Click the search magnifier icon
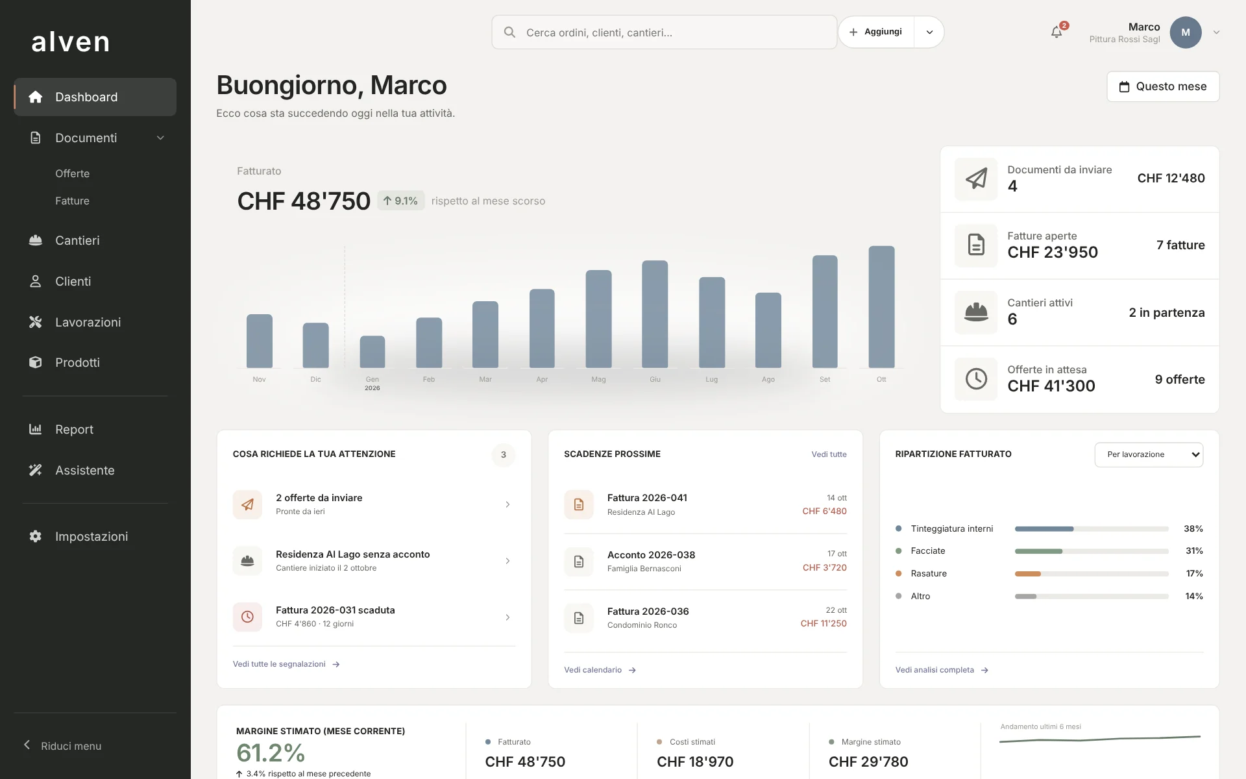Viewport: 1246px width, 779px height. (x=509, y=32)
